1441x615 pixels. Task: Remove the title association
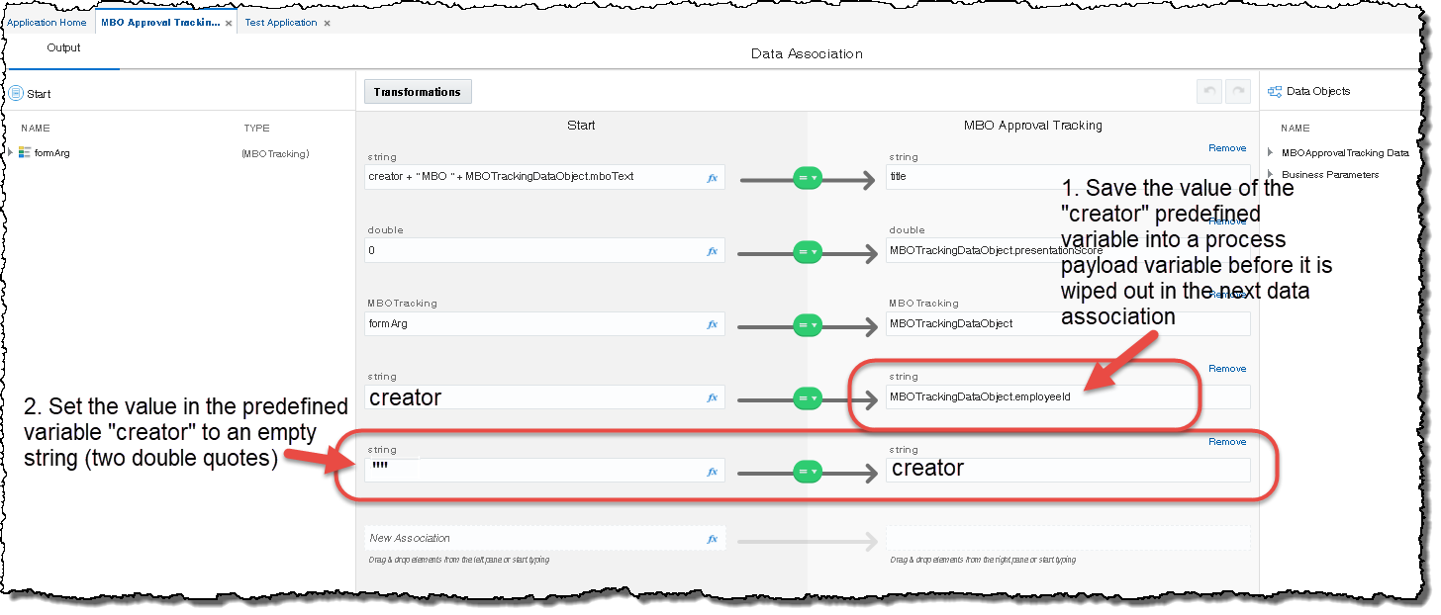pyautogui.click(x=1227, y=148)
